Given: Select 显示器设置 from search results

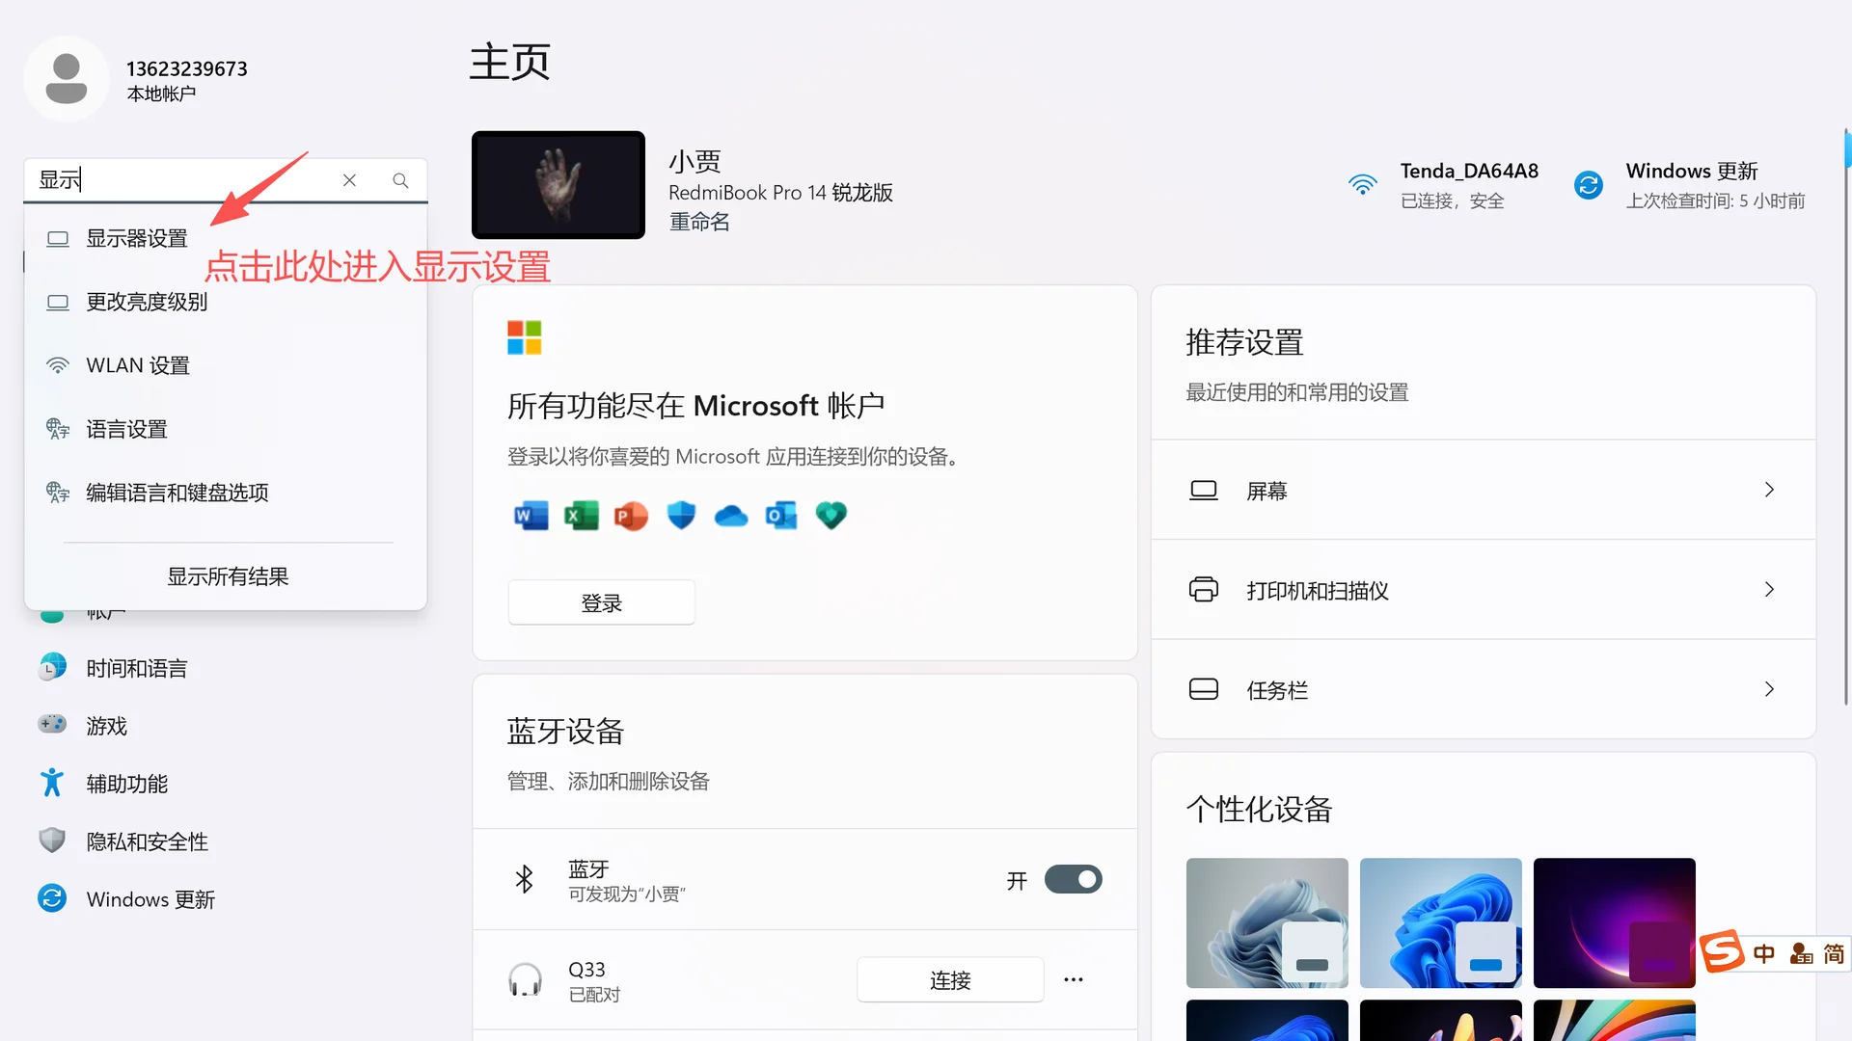Looking at the screenshot, I should 137,238.
